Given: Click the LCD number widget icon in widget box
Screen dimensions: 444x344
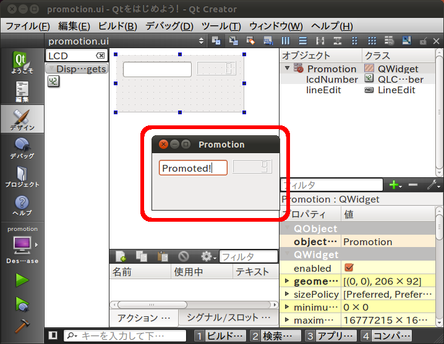Looking at the screenshot, I should 53,82.
